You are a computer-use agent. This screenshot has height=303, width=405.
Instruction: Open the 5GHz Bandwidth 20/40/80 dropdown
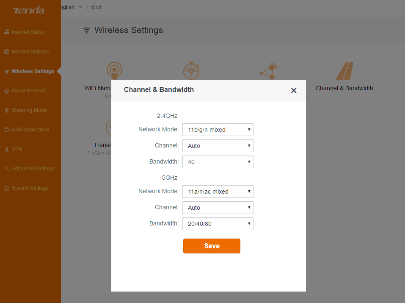[x=218, y=224]
